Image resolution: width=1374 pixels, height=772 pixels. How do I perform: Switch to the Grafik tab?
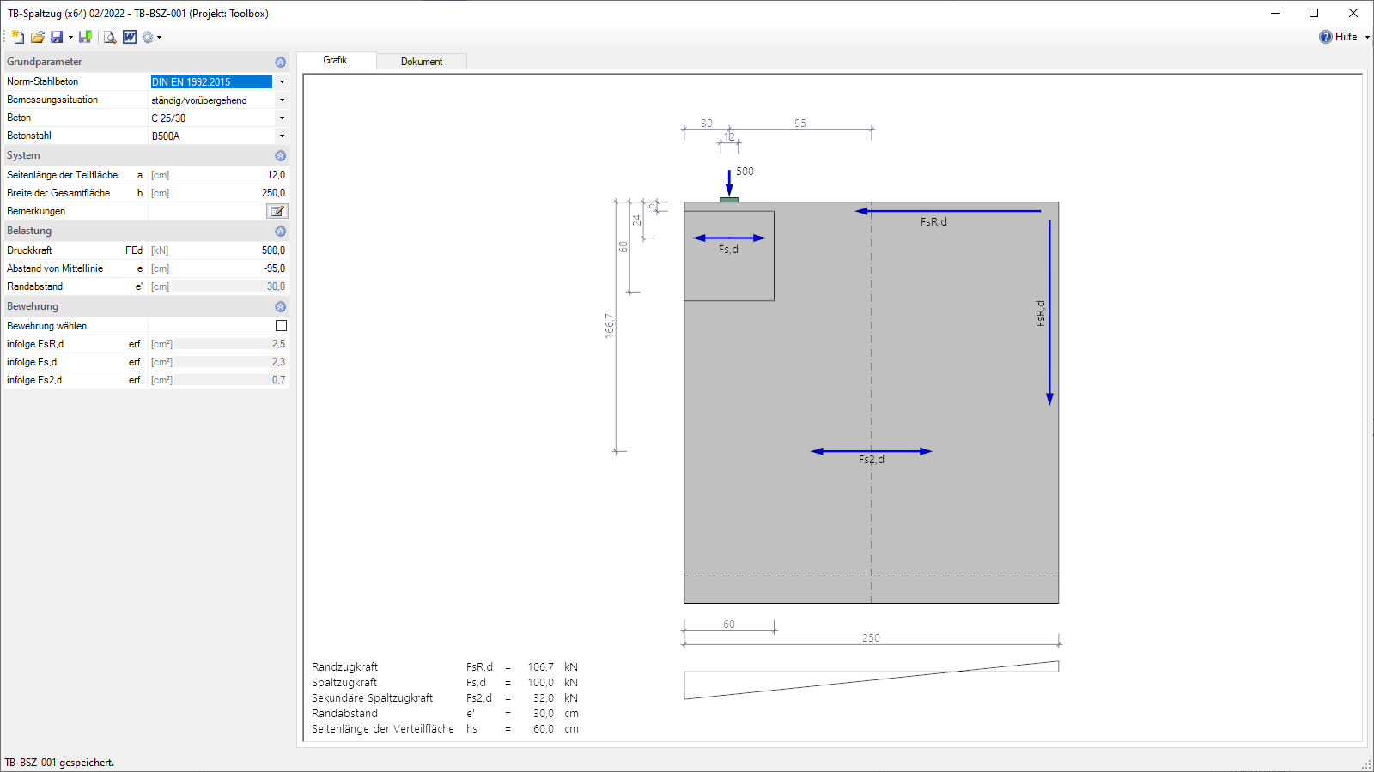click(x=336, y=60)
